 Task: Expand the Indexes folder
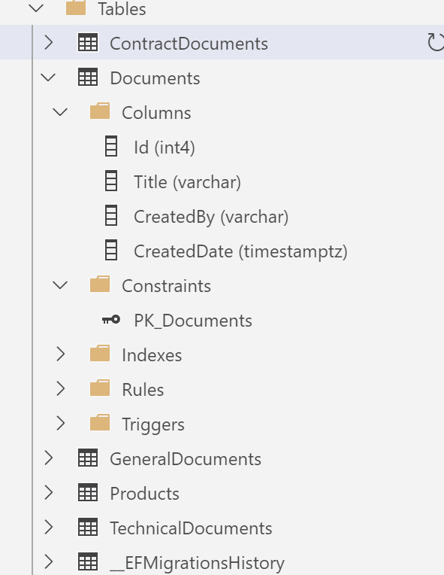tap(60, 354)
